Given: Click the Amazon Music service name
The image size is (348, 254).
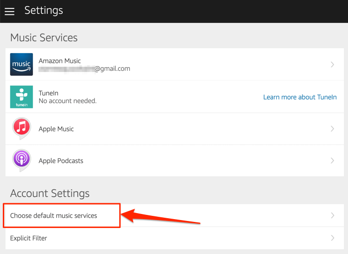Looking at the screenshot, I should (60, 61).
